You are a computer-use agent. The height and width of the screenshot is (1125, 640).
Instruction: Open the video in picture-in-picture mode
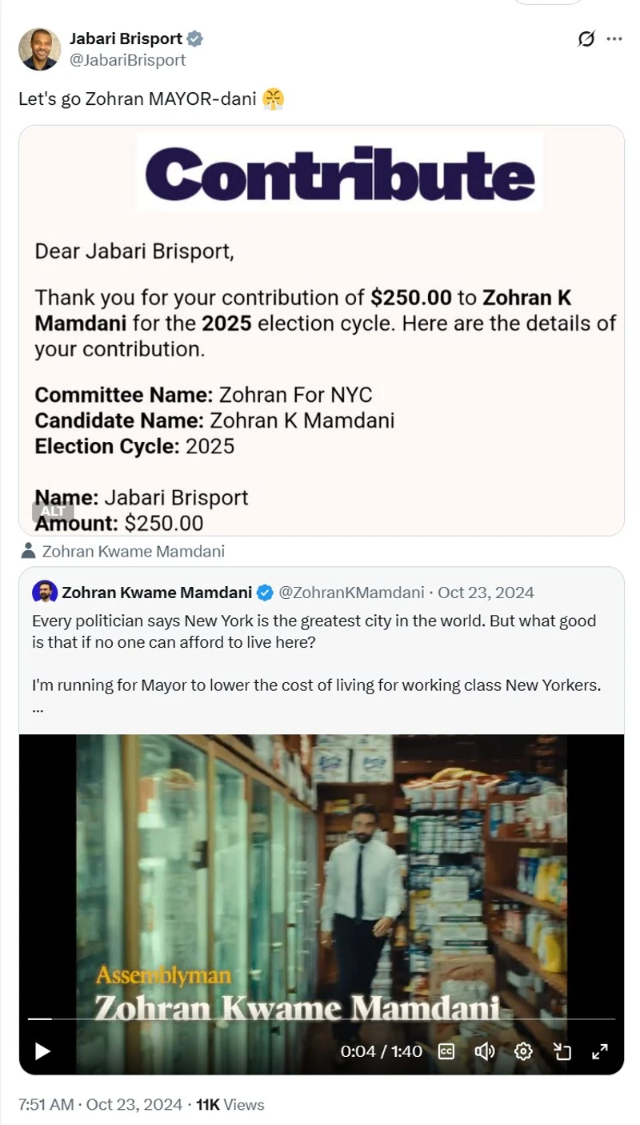pyautogui.click(x=562, y=1051)
